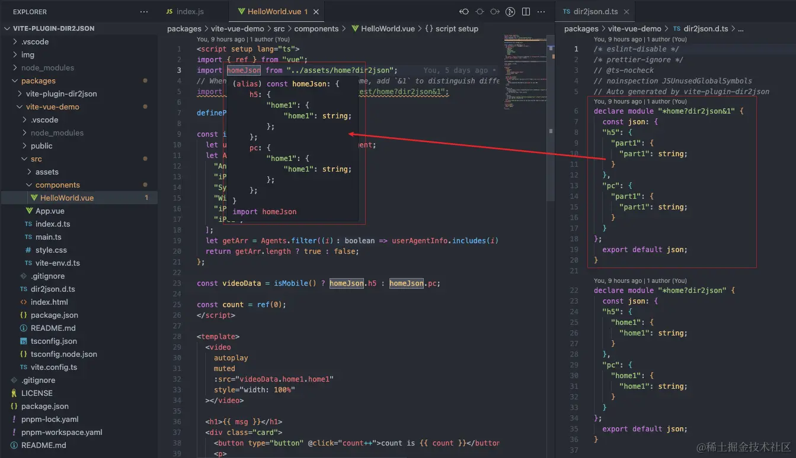Select script setup breadcrumb item
Viewport: 796px width, 458px height.
(x=452, y=28)
